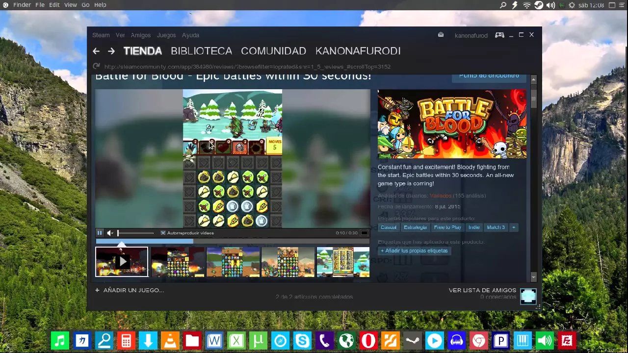
Task: Open the KANONAFUROD profile tab
Action: point(358,51)
